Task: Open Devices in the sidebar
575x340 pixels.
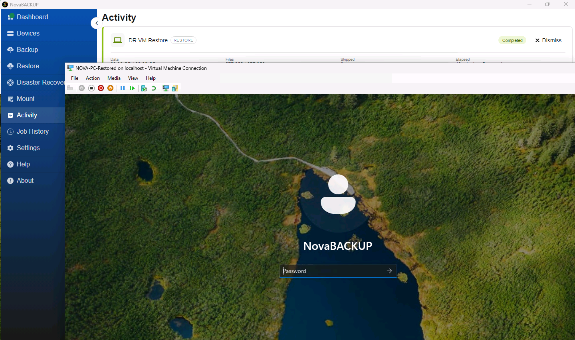Action: coord(49,33)
